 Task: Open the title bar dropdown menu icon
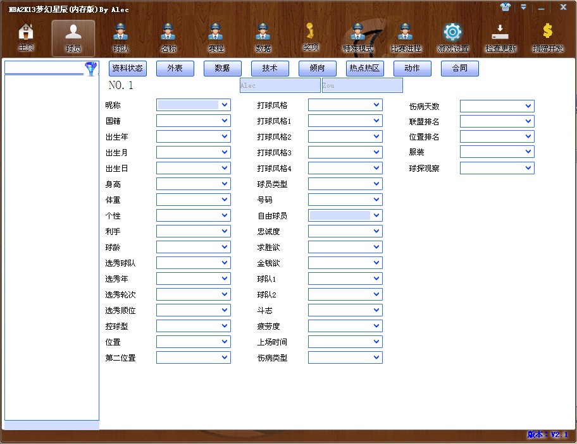(x=523, y=7)
